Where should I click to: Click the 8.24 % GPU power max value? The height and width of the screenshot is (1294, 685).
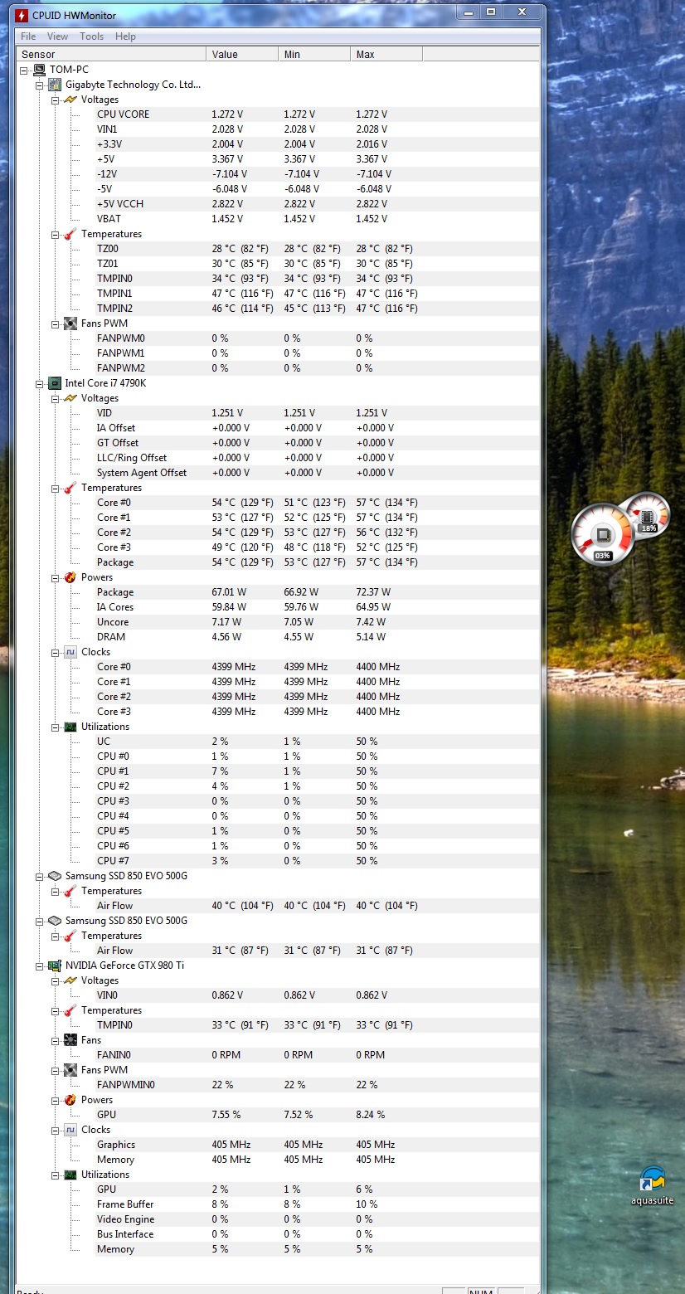tap(371, 1115)
